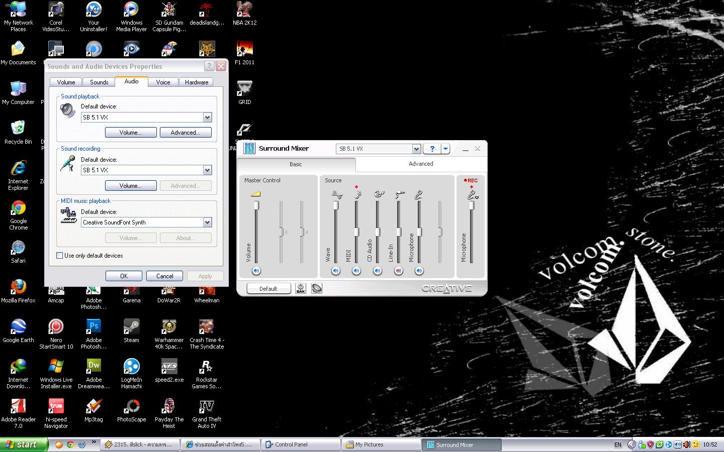Expand the help button arrow in Surround Mixer

pyautogui.click(x=445, y=149)
